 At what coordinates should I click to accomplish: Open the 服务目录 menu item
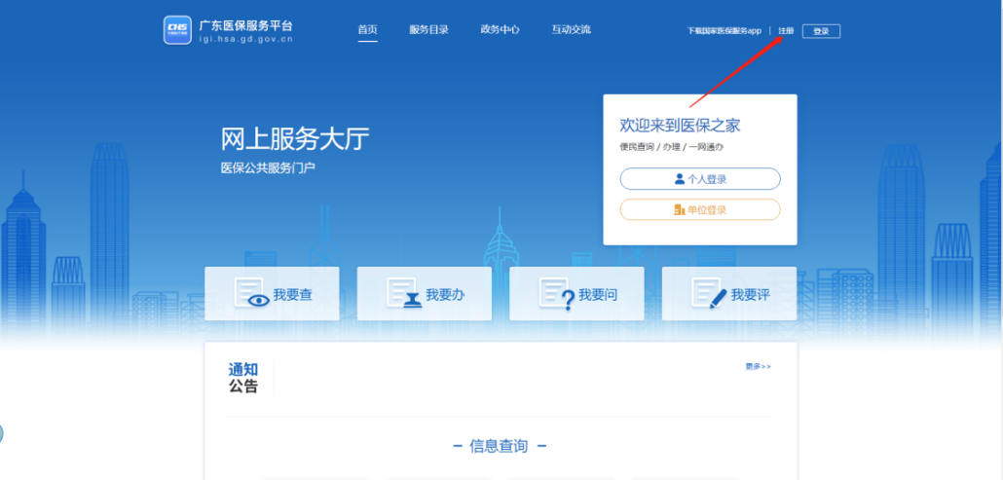(x=428, y=30)
